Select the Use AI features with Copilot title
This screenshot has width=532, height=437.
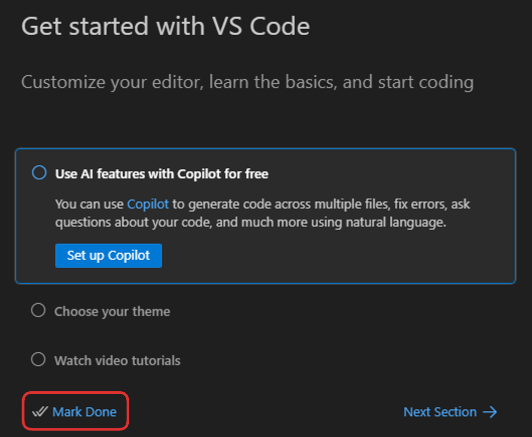(161, 174)
